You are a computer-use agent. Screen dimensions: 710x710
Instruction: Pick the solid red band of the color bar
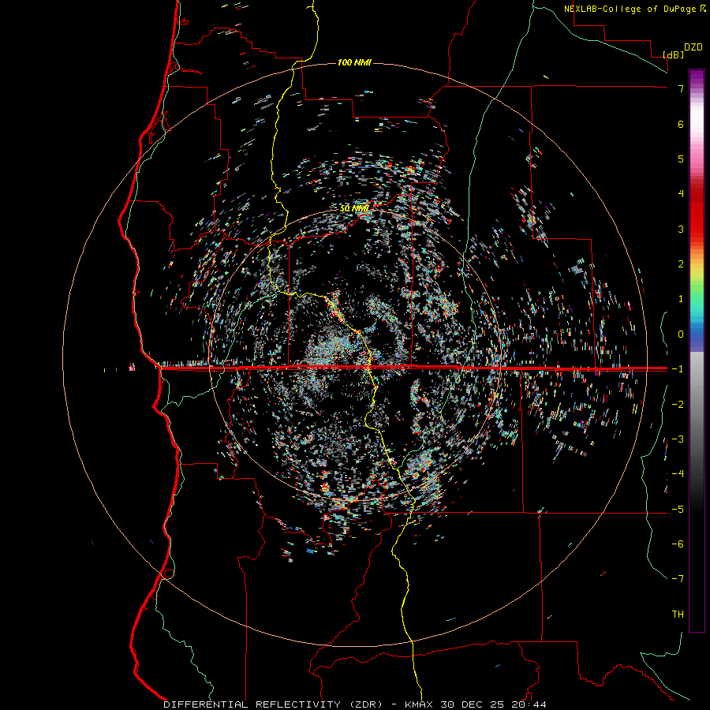coord(697,218)
